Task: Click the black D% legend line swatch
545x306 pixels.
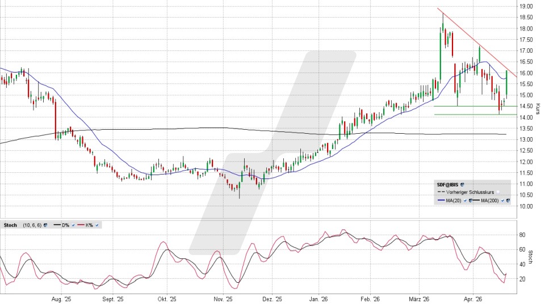Action: click(x=57, y=225)
